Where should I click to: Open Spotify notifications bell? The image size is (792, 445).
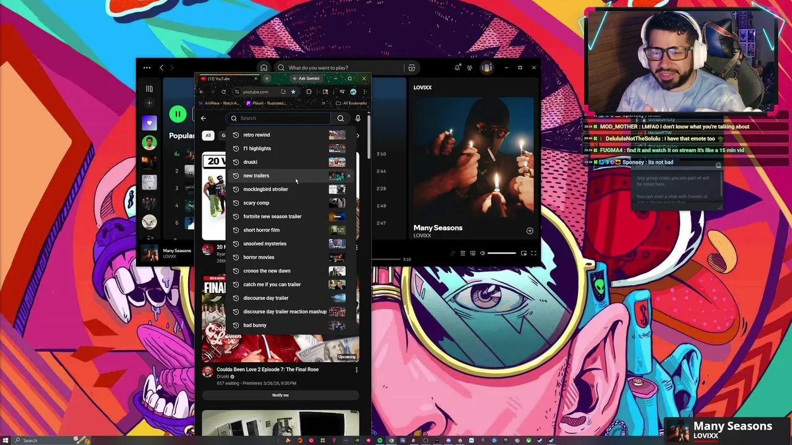[457, 67]
